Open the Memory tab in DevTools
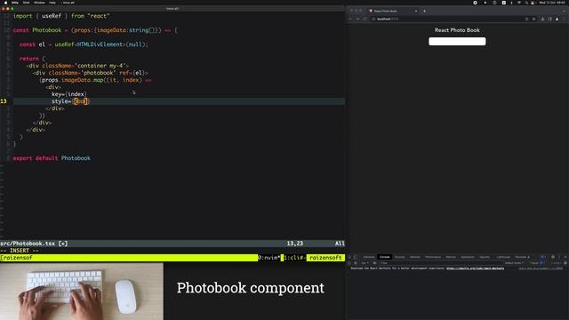 [451, 257]
